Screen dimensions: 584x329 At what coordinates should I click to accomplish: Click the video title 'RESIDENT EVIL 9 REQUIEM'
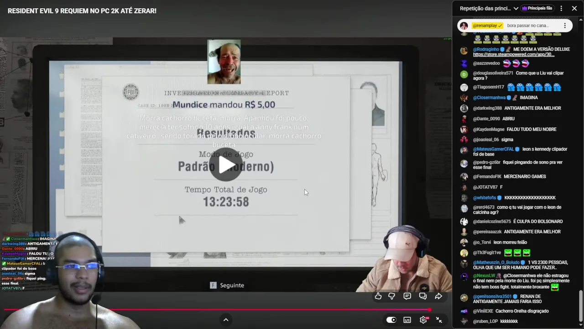82,11
